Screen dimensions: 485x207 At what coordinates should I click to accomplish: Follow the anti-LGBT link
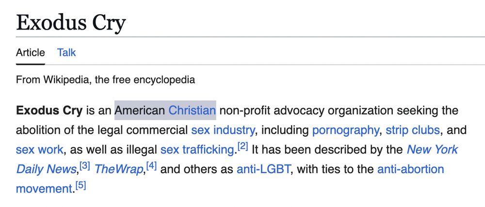tap(264, 169)
